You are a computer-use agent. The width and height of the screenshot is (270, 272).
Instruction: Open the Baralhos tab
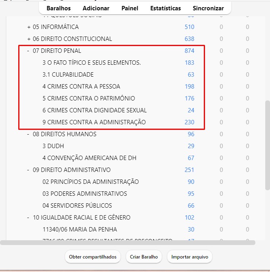click(59, 8)
